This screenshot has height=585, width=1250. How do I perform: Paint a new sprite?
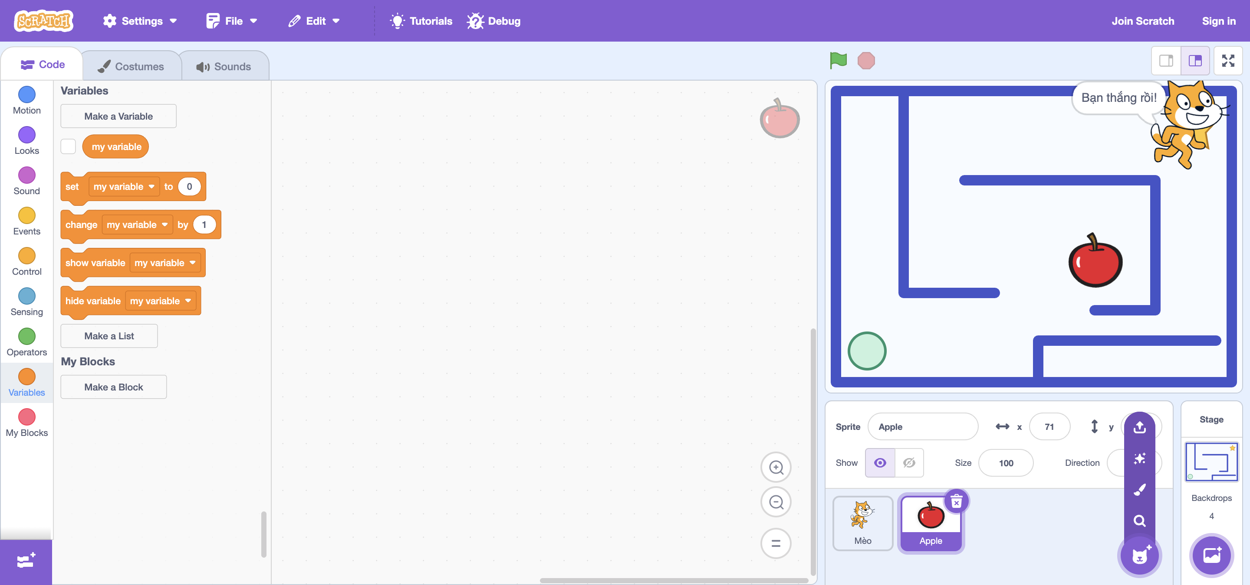click(1139, 490)
